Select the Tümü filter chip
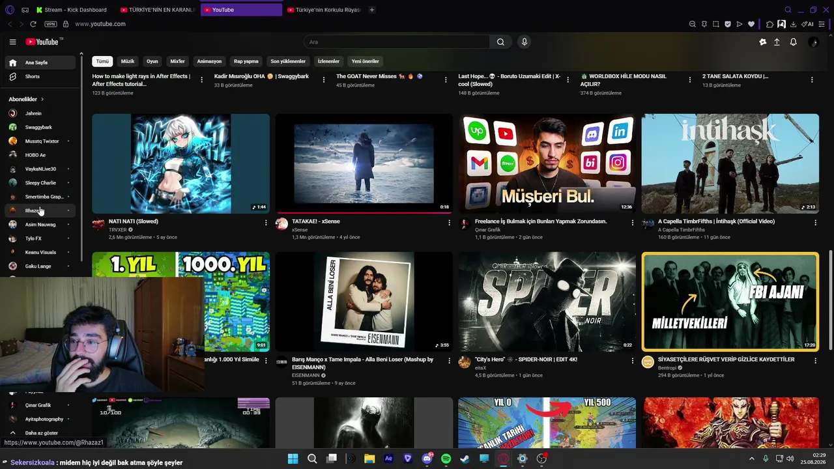The height and width of the screenshot is (469, 834). point(102,61)
